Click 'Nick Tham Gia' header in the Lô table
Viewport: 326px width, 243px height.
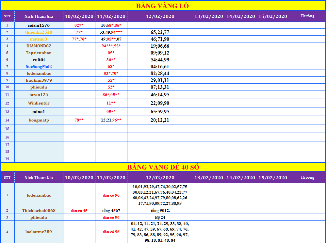click(39, 16)
